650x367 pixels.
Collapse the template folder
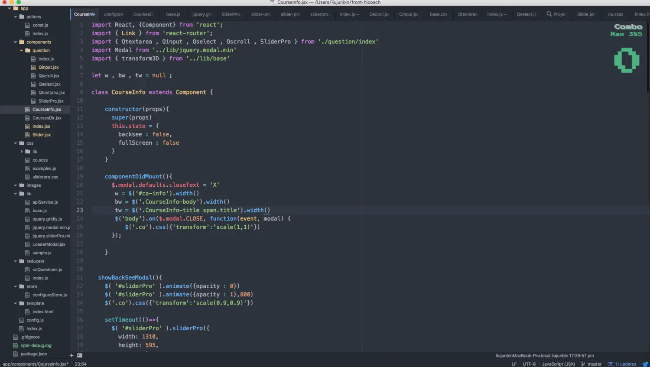pos(16,303)
